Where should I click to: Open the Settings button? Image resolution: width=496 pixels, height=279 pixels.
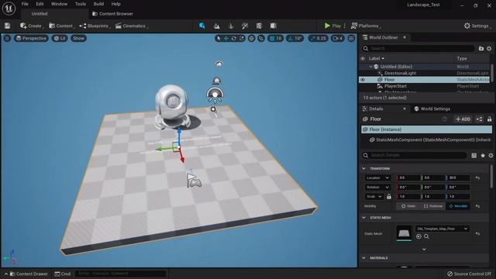[476, 26]
